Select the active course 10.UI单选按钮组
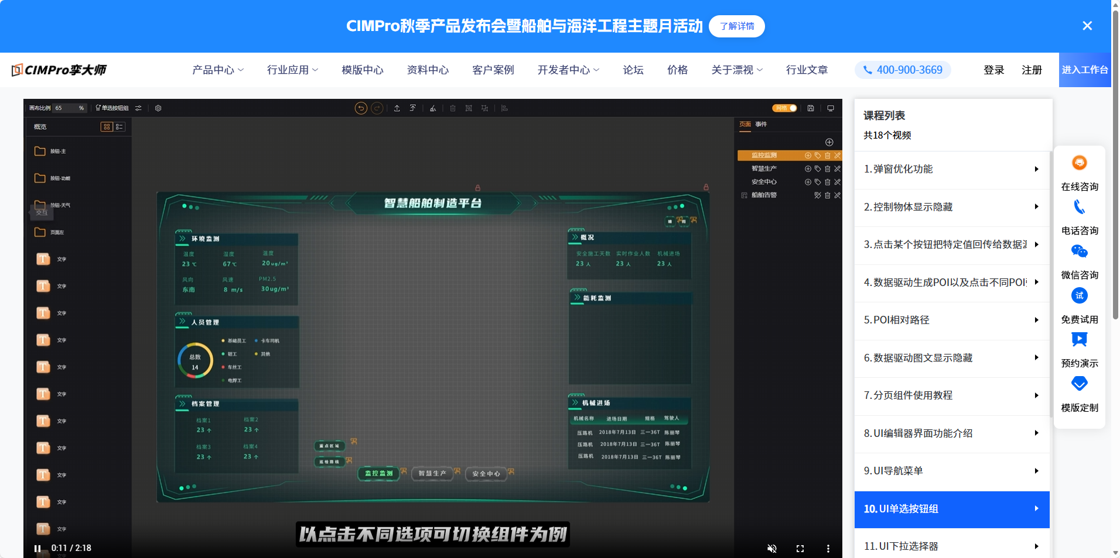 (x=952, y=509)
